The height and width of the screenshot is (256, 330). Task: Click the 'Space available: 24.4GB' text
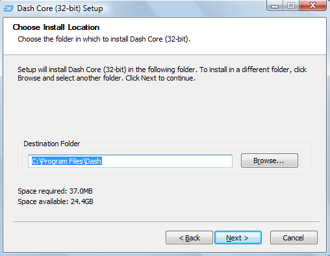[55, 201]
